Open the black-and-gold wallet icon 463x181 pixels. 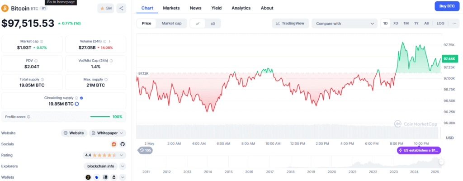(x=88, y=177)
